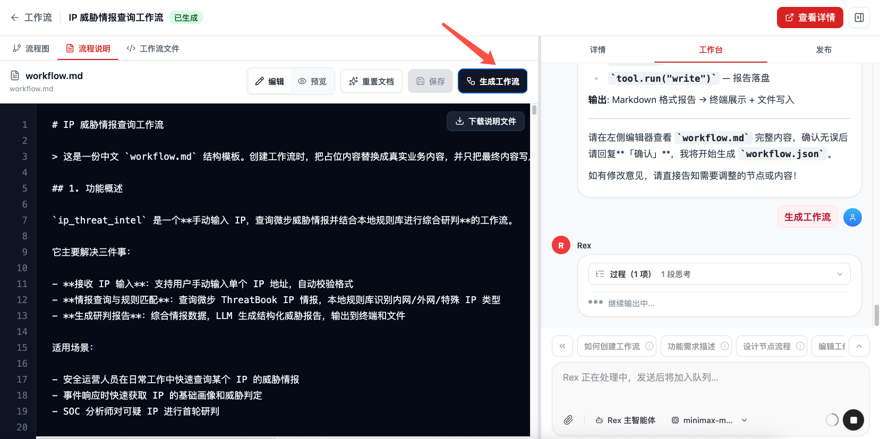Screen dimensions: 880x439
Task: Click the workflow.md filename title
Action: pyautogui.click(x=54, y=75)
